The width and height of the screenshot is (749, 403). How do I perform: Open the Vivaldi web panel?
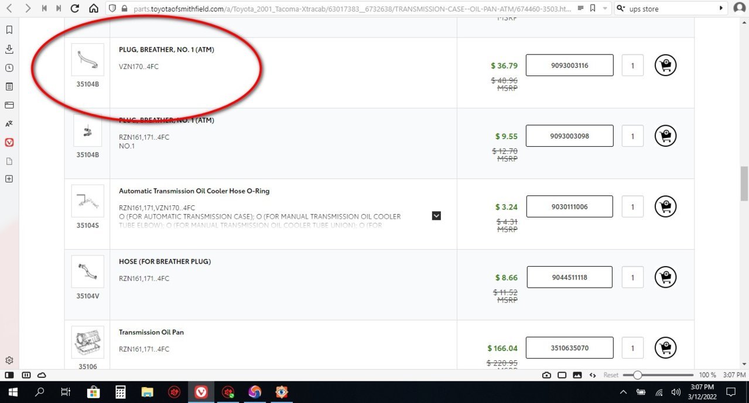pyautogui.click(x=9, y=143)
